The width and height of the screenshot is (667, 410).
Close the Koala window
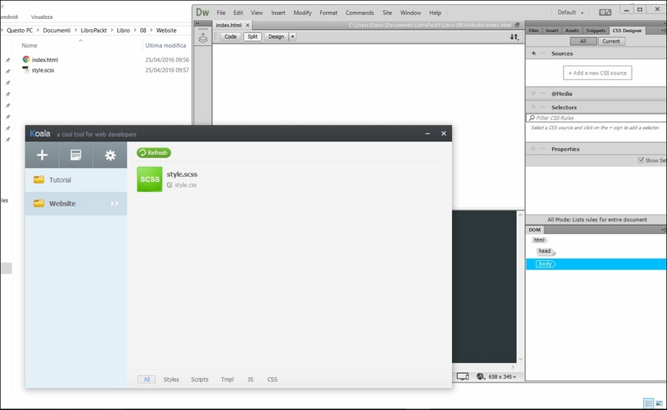tap(444, 133)
